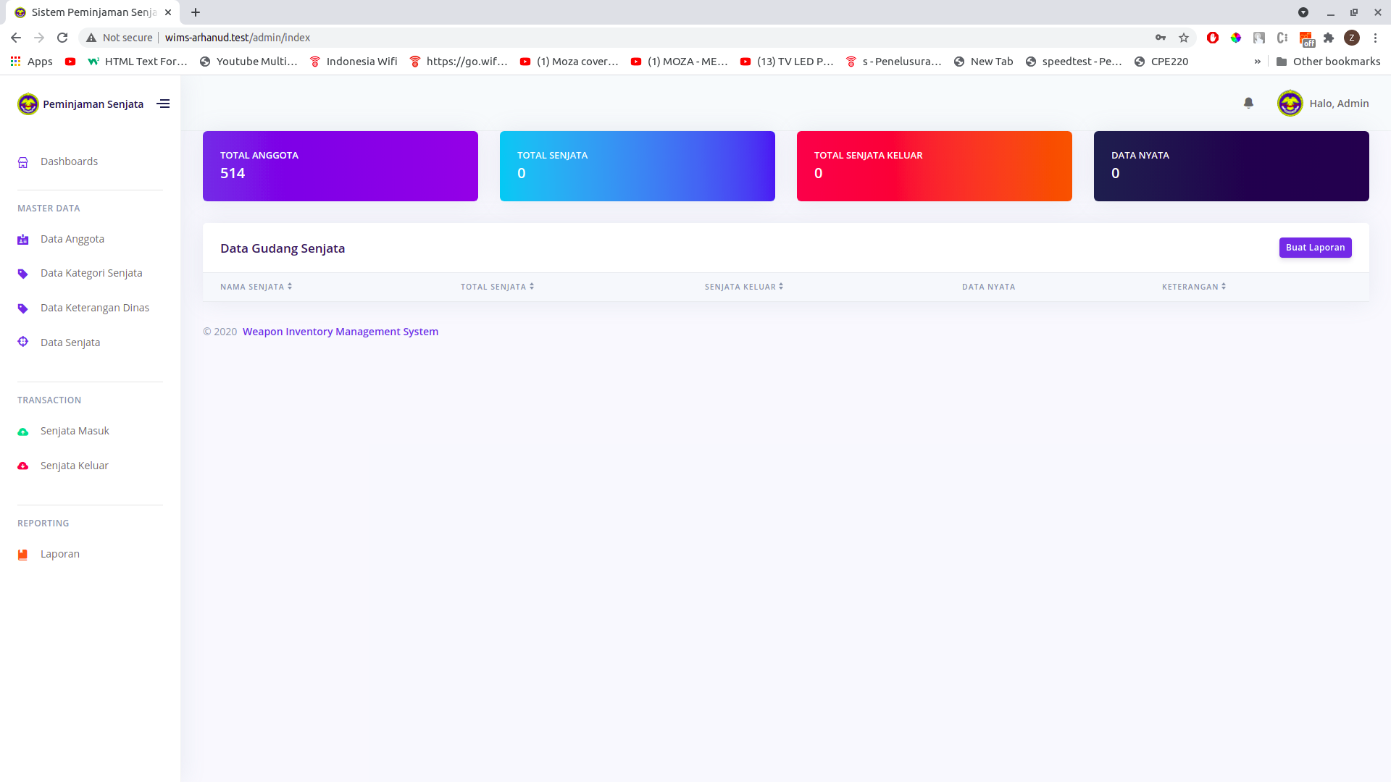This screenshot has width=1391, height=782.
Task: Click the Data Senjata crosshair icon
Action: (x=23, y=342)
